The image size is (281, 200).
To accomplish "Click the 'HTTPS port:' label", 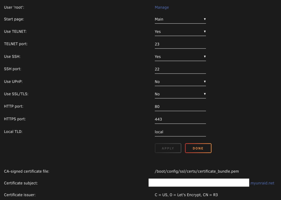I will [x=15, y=119].
